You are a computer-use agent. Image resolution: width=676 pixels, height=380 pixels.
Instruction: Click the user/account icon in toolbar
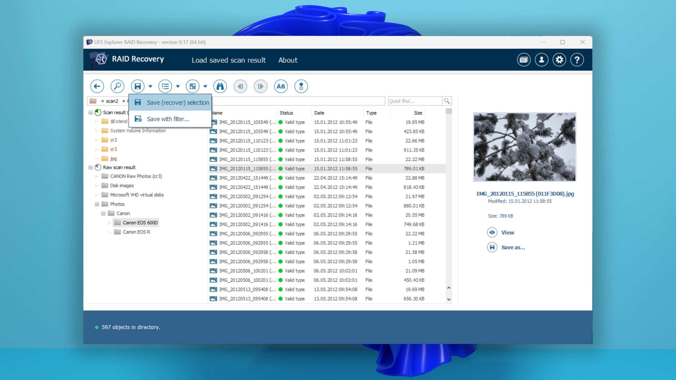point(541,59)
